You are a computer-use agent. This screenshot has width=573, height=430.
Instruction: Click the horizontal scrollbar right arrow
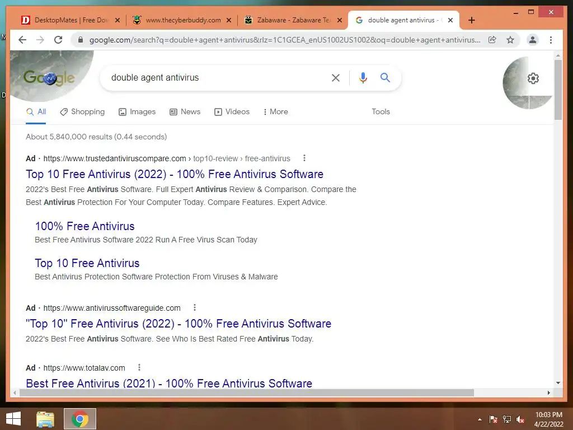548,392
